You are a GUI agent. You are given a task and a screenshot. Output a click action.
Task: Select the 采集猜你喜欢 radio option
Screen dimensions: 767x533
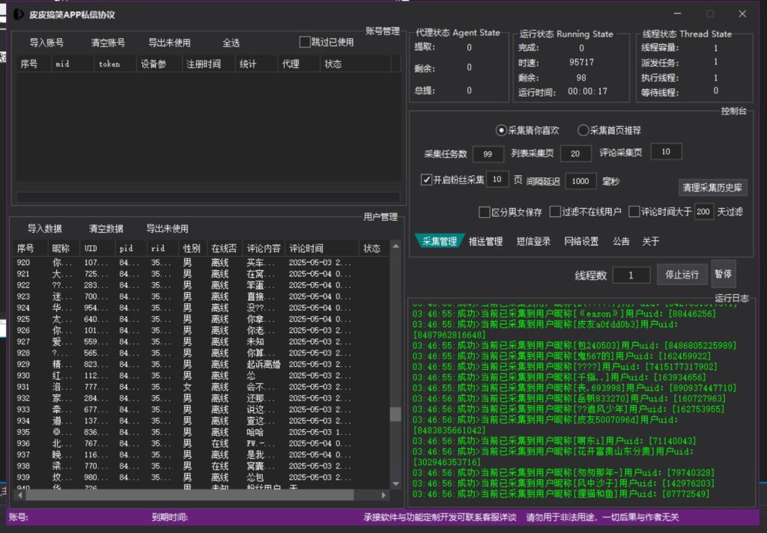click(501, 130)
